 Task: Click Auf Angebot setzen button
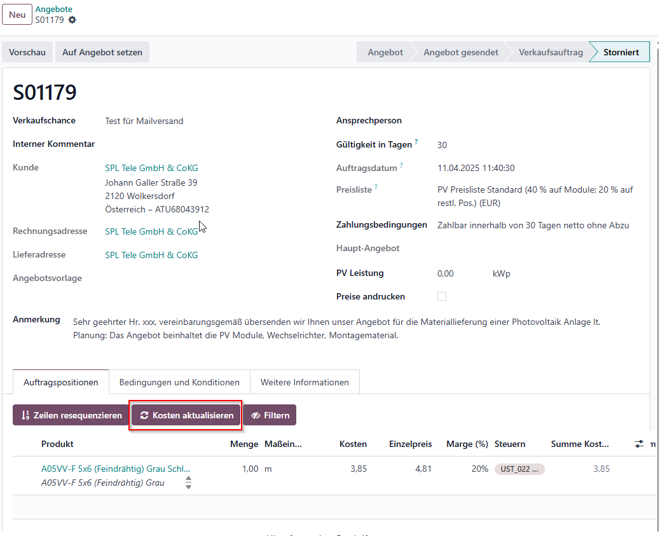coord(102,52)
